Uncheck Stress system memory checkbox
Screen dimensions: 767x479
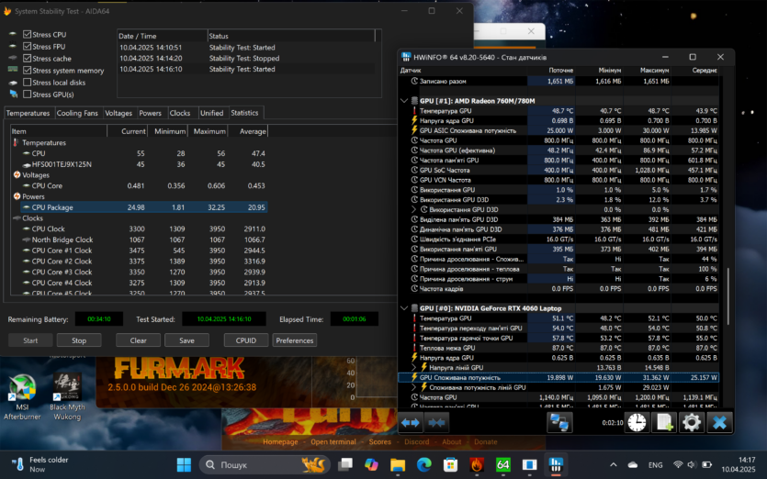(28, 71)
